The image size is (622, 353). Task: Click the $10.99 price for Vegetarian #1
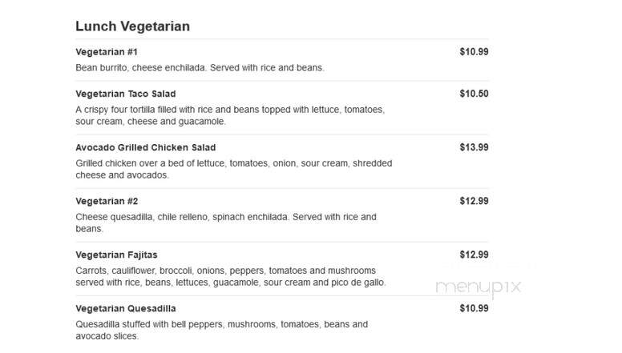[474, 52]
